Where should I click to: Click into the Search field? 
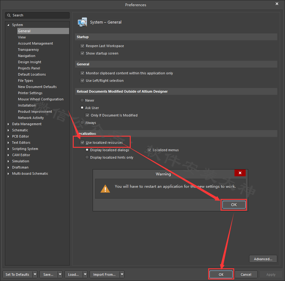click(37, 15)
